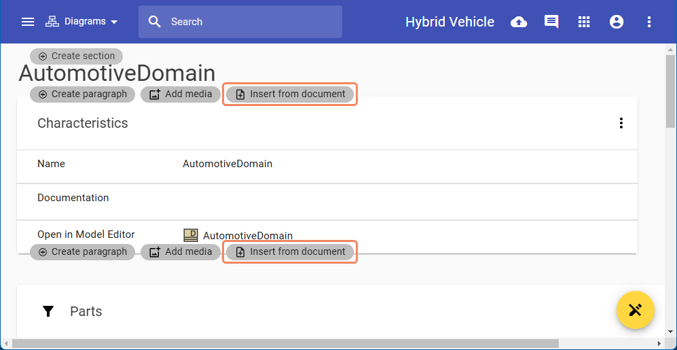677x350 pixels.
Task: Click the top Insert from document button
Action: [290, 94]
